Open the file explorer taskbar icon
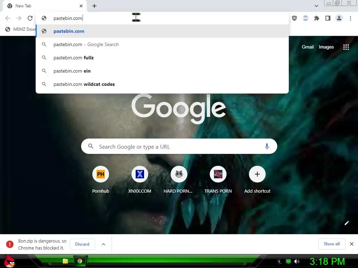This screenshot has height=268, width=358. (65, 261)
